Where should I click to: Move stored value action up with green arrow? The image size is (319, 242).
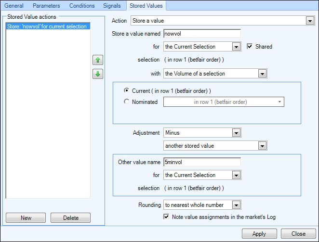pos(98,60)
